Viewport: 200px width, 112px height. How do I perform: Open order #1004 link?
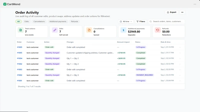click(19, 58)
